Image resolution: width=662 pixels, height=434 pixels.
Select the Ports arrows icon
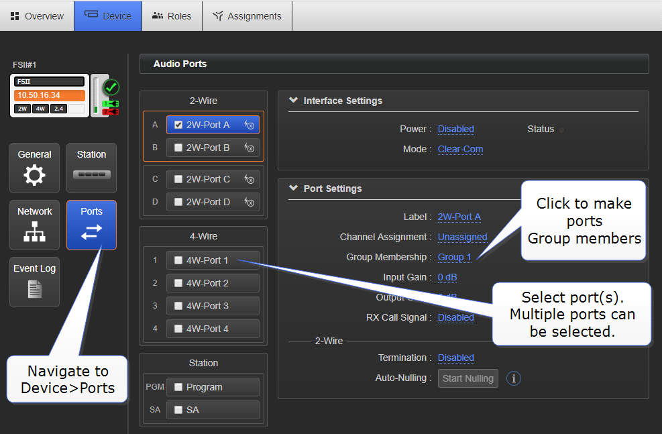(x=91, y=231)
